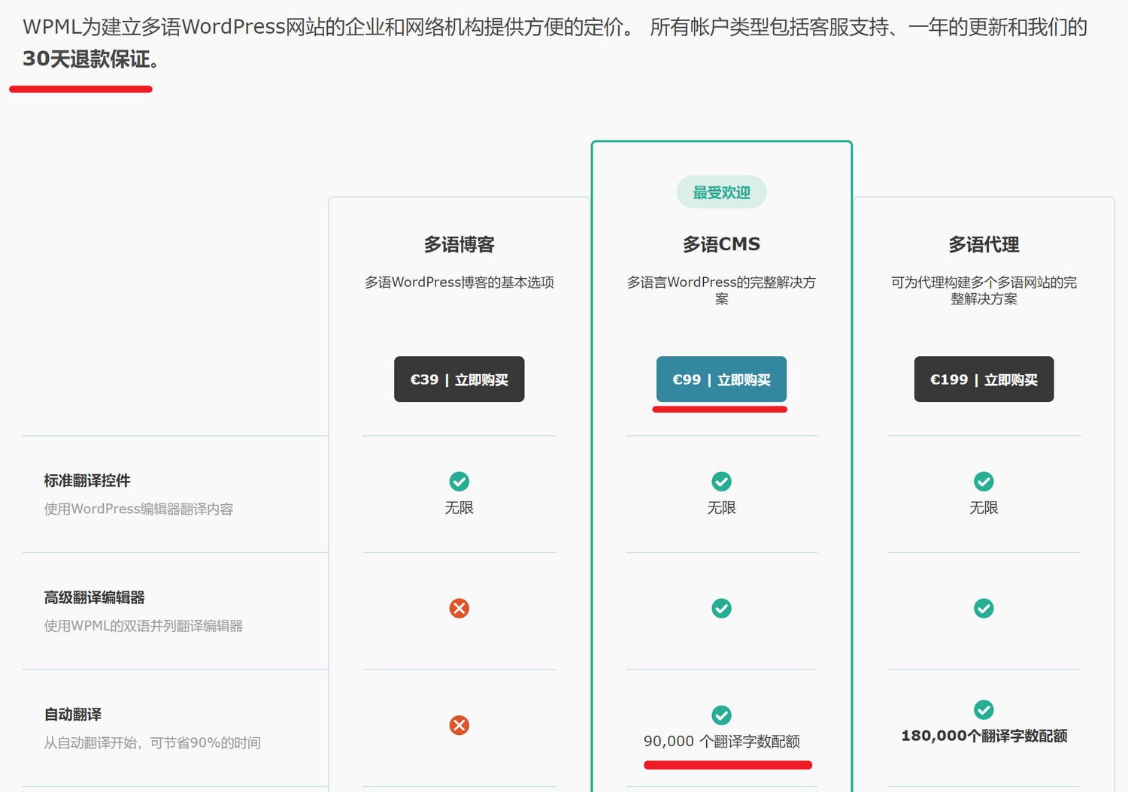Click check above 90,000 个翻译字数配额

721,715
